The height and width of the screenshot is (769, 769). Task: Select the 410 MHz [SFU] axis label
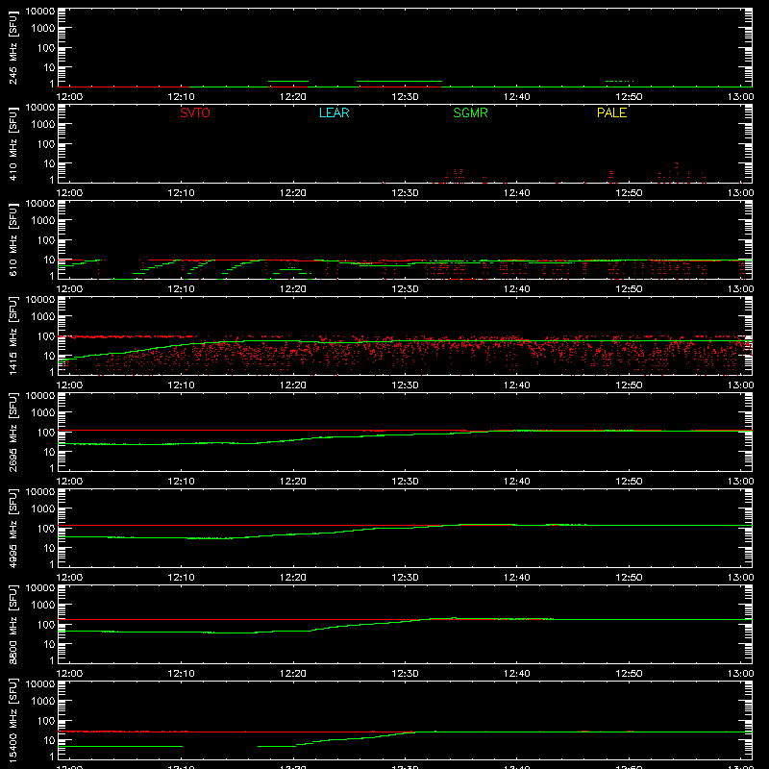coord(12,143)
